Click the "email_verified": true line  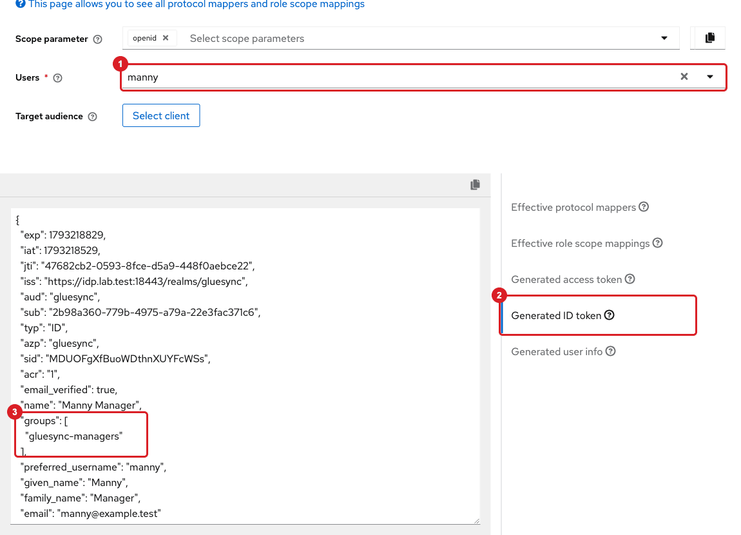click(x=69, y=390)
